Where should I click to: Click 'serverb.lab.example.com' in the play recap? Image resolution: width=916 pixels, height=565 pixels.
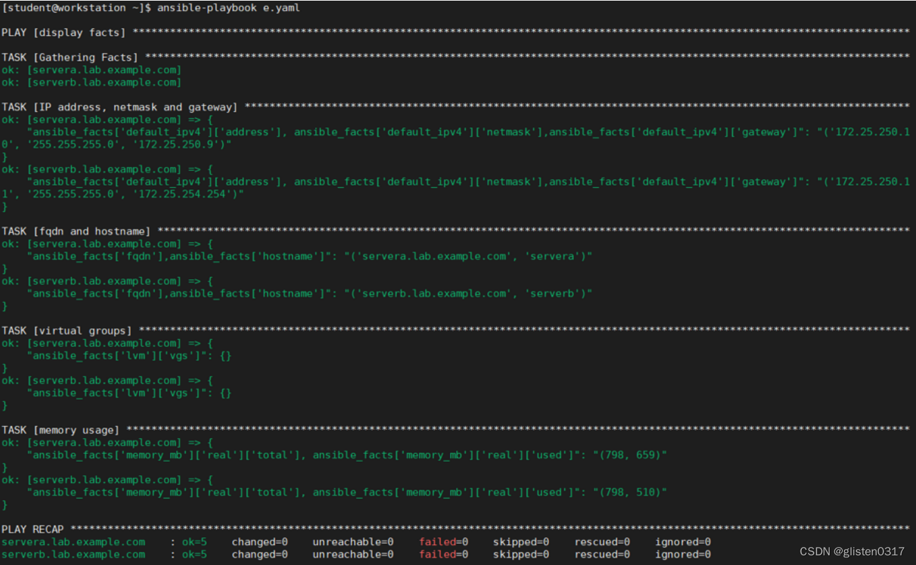(x=73, y=555)
